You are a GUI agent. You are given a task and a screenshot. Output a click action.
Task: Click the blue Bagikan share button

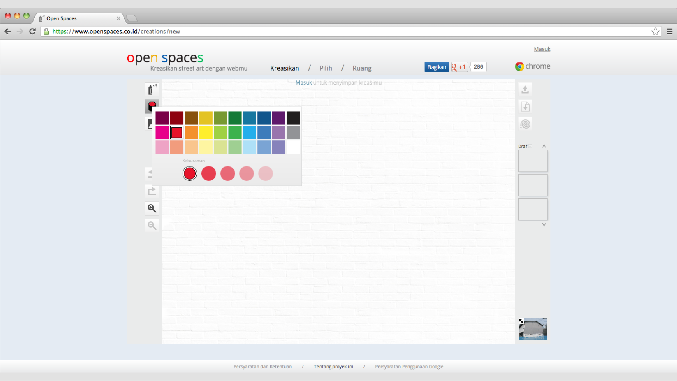[437, 67]
